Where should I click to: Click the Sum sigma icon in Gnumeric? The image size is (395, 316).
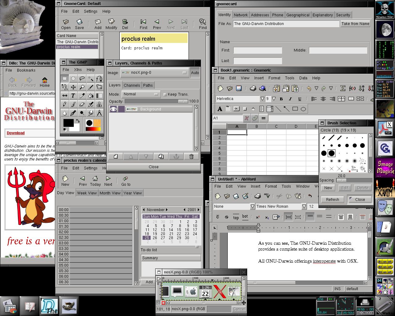pyautogui.click(x=343, y=89)
